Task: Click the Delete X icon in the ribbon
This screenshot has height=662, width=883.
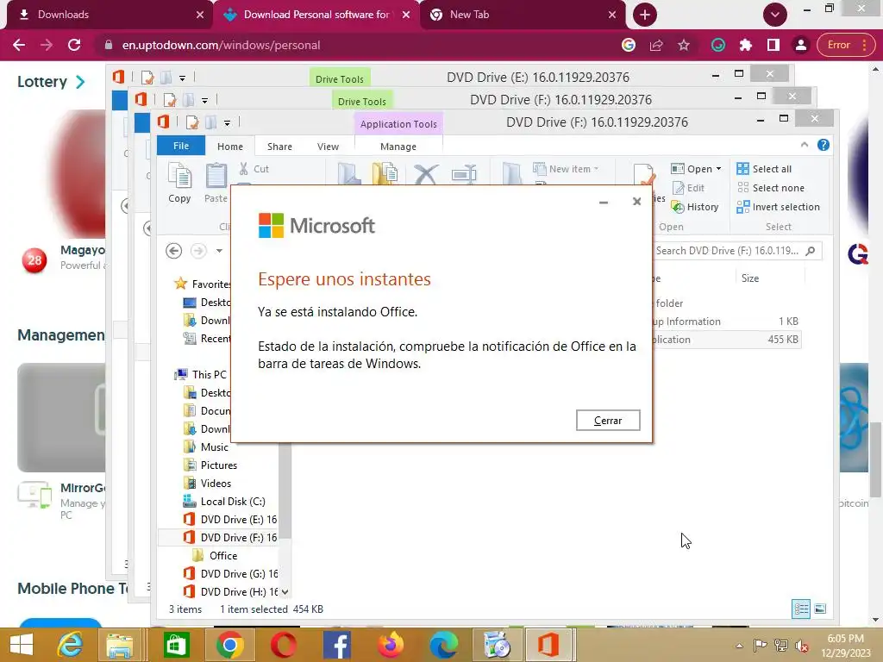Action: click(x=426, y=174)
